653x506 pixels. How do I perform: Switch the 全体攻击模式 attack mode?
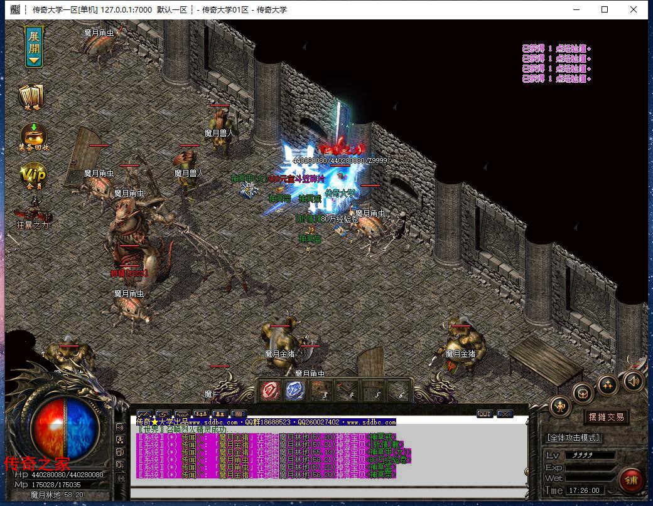(573, 438)
